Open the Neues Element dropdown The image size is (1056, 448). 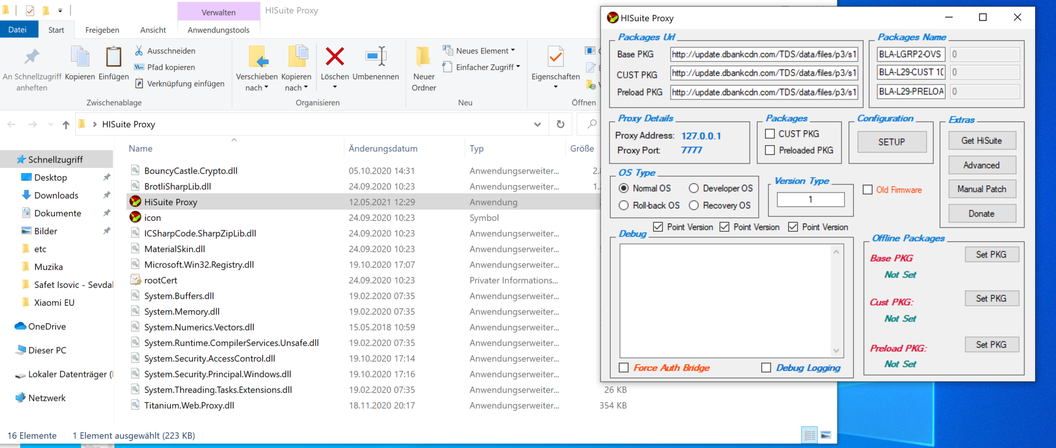pos(513,51)
